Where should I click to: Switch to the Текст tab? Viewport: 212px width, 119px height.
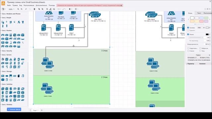[199, 13]
